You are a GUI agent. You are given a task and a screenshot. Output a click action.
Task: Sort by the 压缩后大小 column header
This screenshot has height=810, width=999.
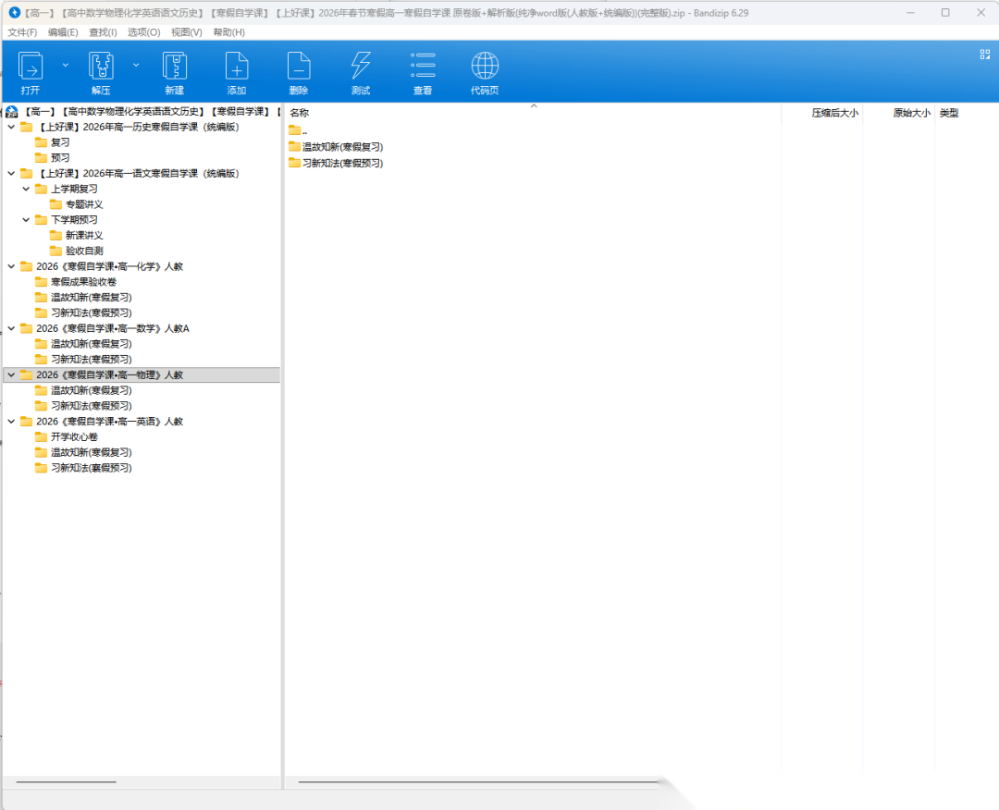(834, 113)
